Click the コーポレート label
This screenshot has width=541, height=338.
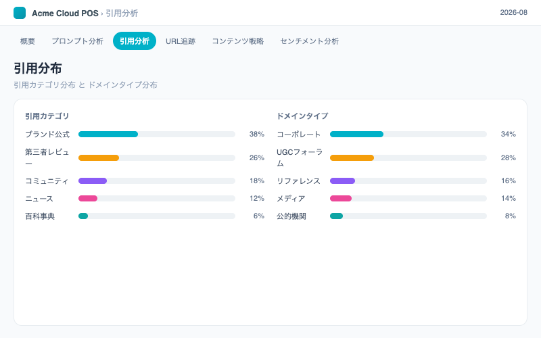(x=299, y=134)
